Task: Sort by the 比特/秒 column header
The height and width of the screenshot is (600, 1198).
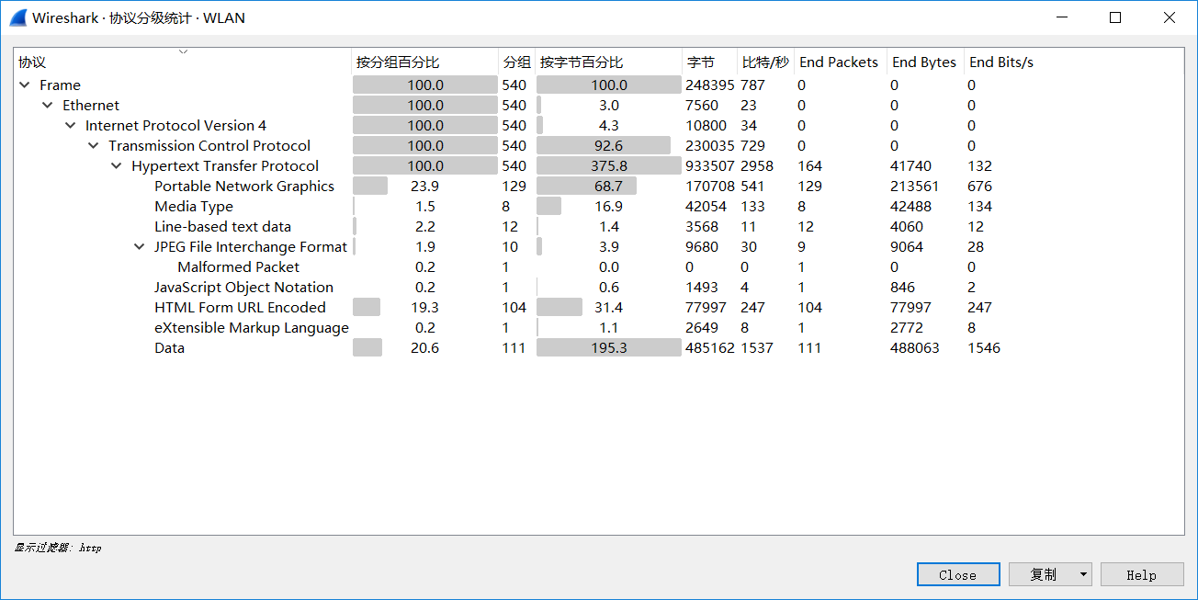Action: 766,62
